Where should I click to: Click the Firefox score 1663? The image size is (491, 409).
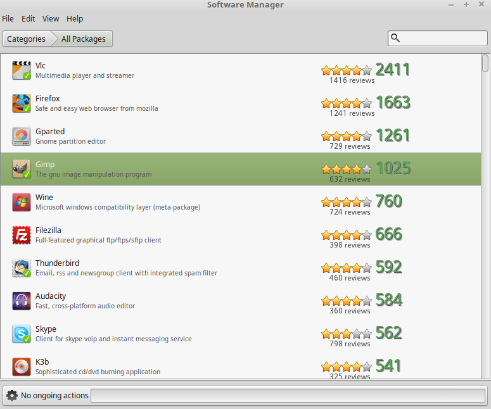(393, 103)
